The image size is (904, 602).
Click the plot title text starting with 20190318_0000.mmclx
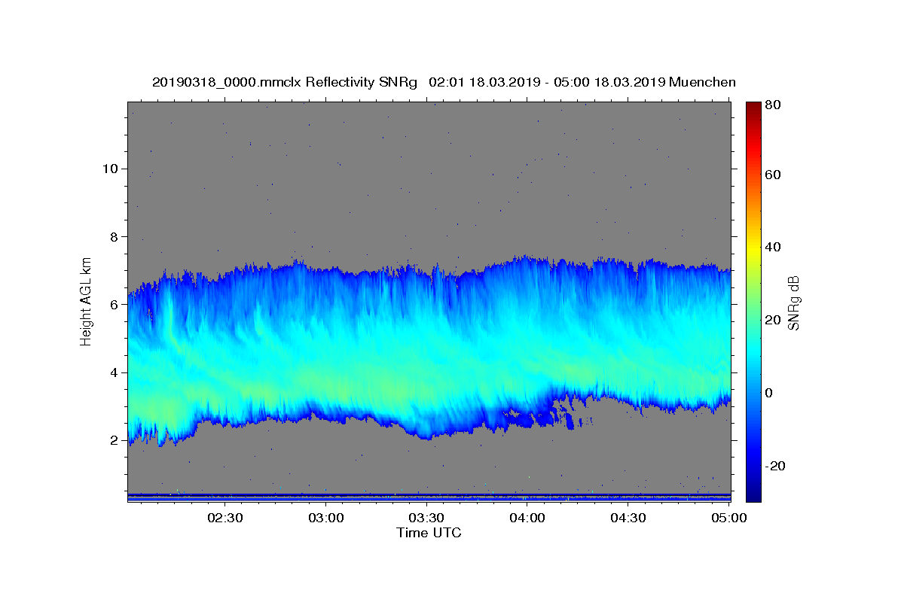click(x=444, y=82)
